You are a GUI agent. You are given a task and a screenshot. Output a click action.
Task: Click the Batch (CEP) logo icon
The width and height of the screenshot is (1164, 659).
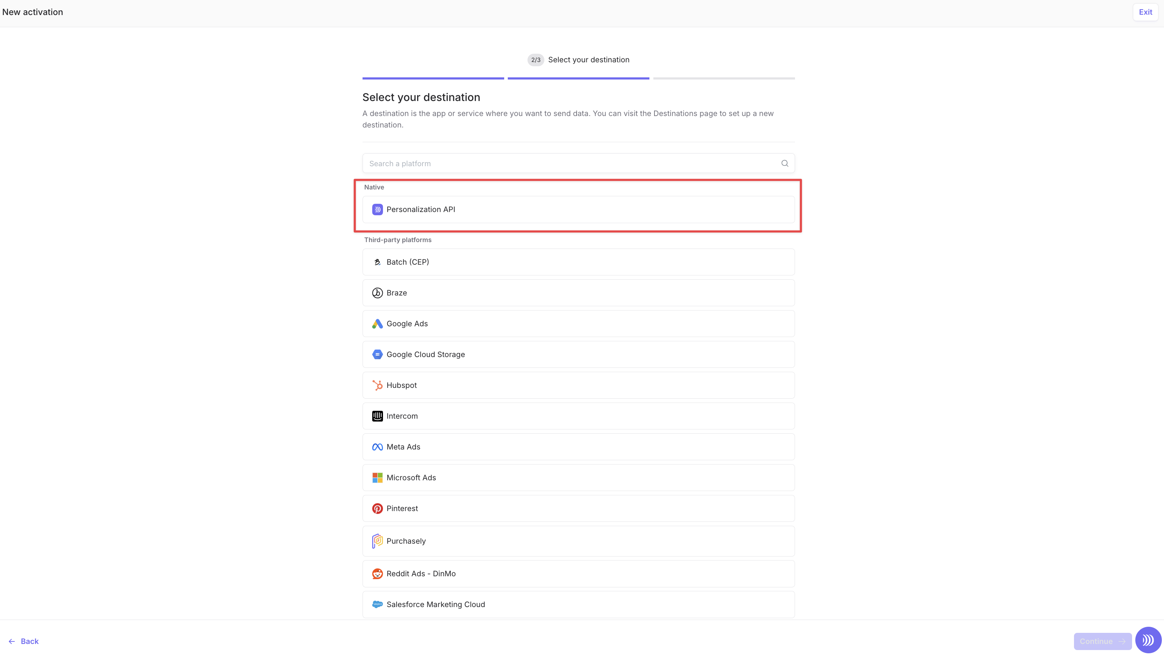pyautogui.click(x=377, y=262)
